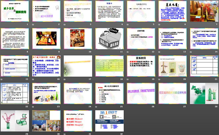The image size is (219, 135).
Task: Select slide 31 Reduce Reuse Recycle thumbnail
Action: [x=78, y=121]
